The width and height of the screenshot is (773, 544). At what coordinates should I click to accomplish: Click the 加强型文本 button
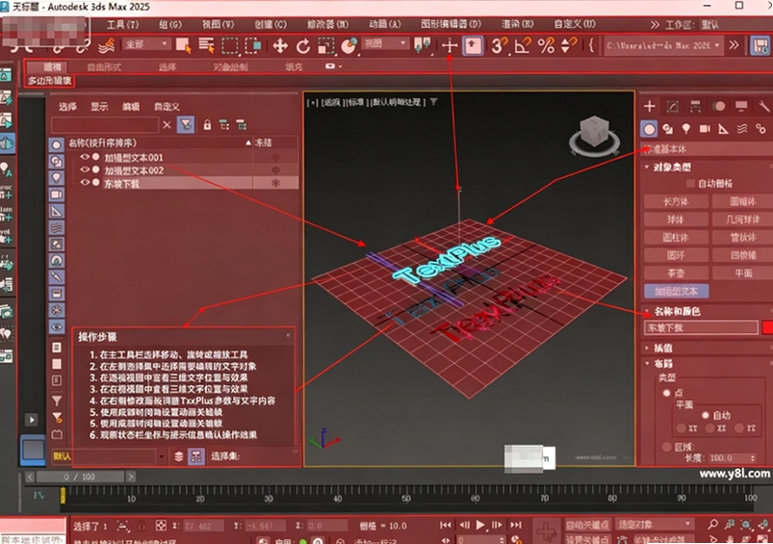[x=676, y=291]
